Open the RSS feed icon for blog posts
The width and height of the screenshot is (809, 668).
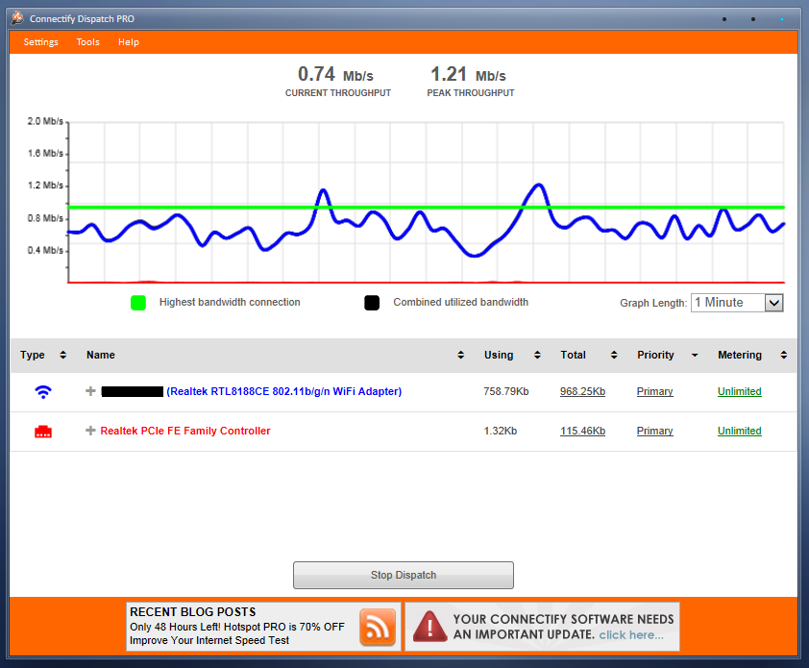click(377, 627)
